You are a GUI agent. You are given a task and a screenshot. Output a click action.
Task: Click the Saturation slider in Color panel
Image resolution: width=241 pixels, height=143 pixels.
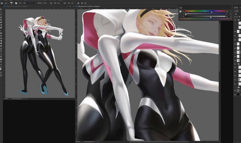pyautogui.click(x=205, y=14)
